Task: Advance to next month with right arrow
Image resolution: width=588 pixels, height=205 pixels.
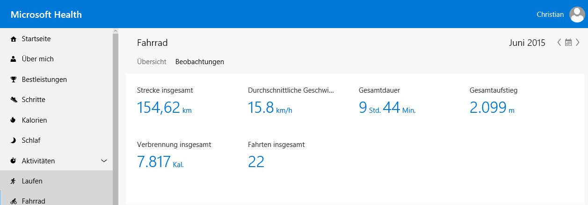Action: (x=578, y=43)
